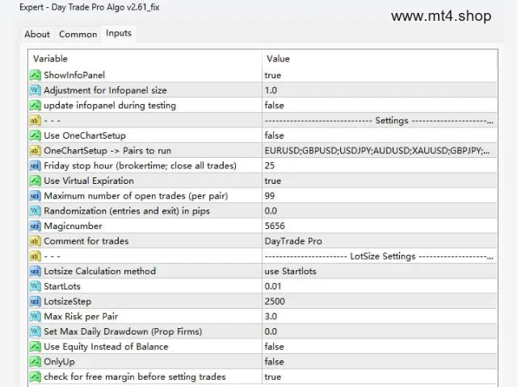Click the '--- Settings ---' separator value
The height and width of the screenshot is (387, 517).
pyautogui.click(x=380, y=120)
